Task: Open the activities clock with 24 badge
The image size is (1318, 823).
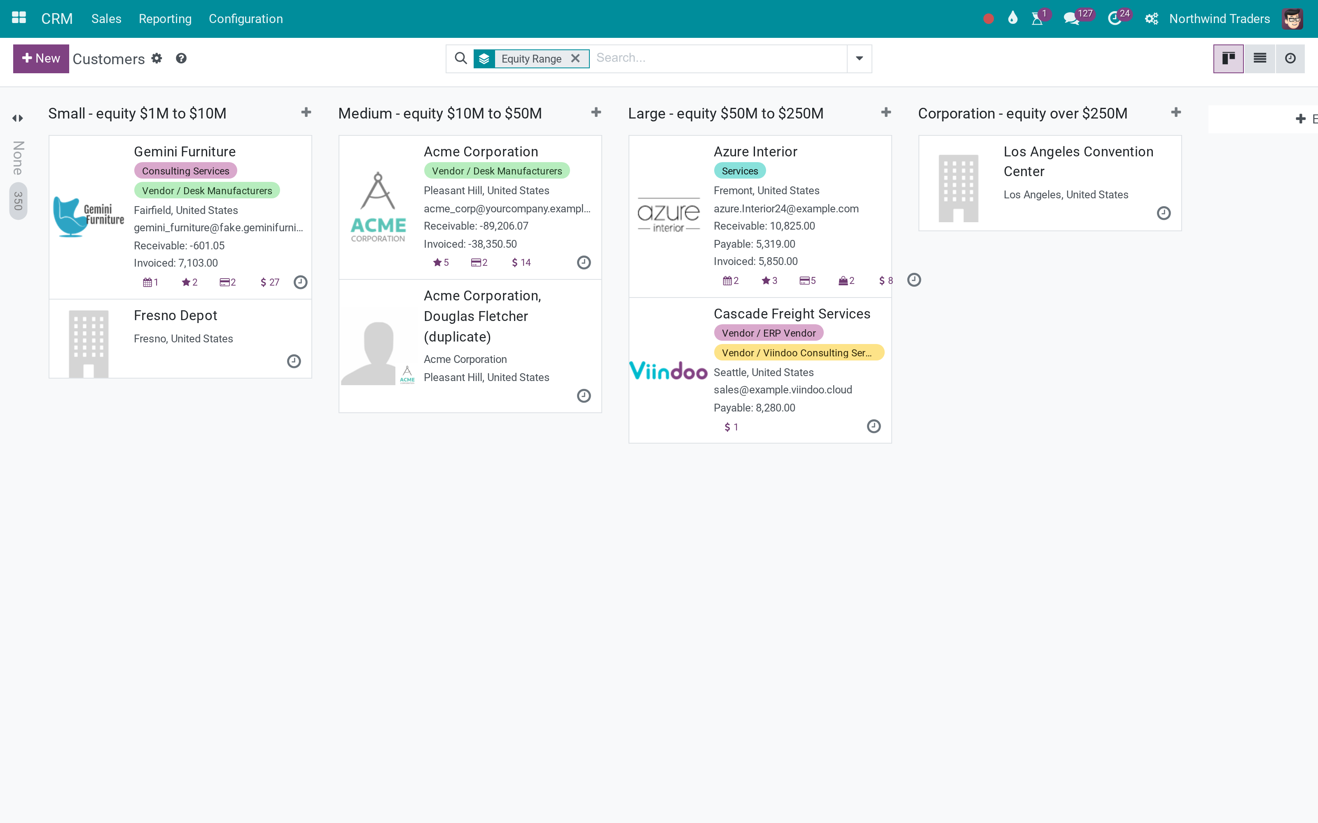Action: [x=1115, y=19]
